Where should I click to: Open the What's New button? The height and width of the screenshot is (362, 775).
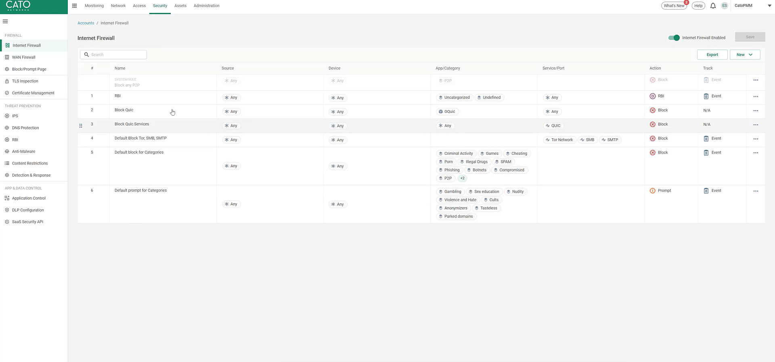point(674,6)
